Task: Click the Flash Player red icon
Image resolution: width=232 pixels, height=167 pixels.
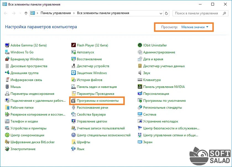Action: click(x=73, y=45)
